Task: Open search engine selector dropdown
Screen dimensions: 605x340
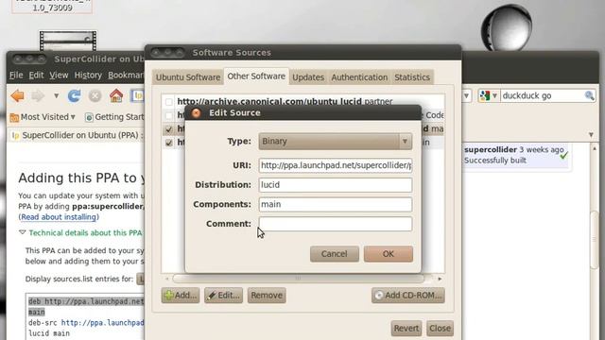Action: [489, 95]
